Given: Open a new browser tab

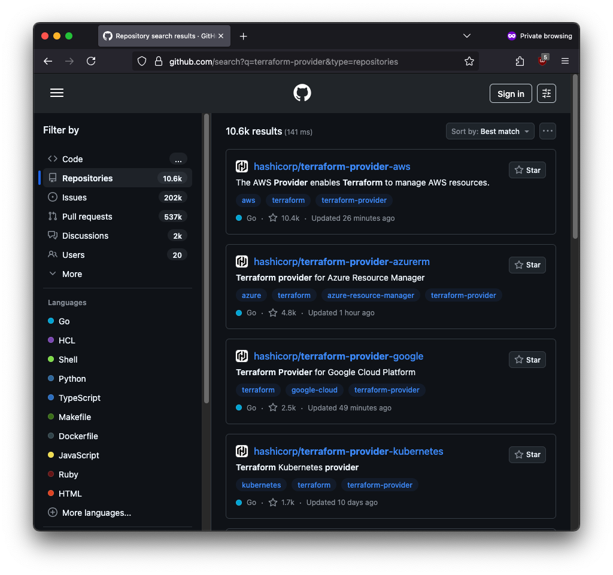Looking at the screenshot, I should [x=243, y=36].
